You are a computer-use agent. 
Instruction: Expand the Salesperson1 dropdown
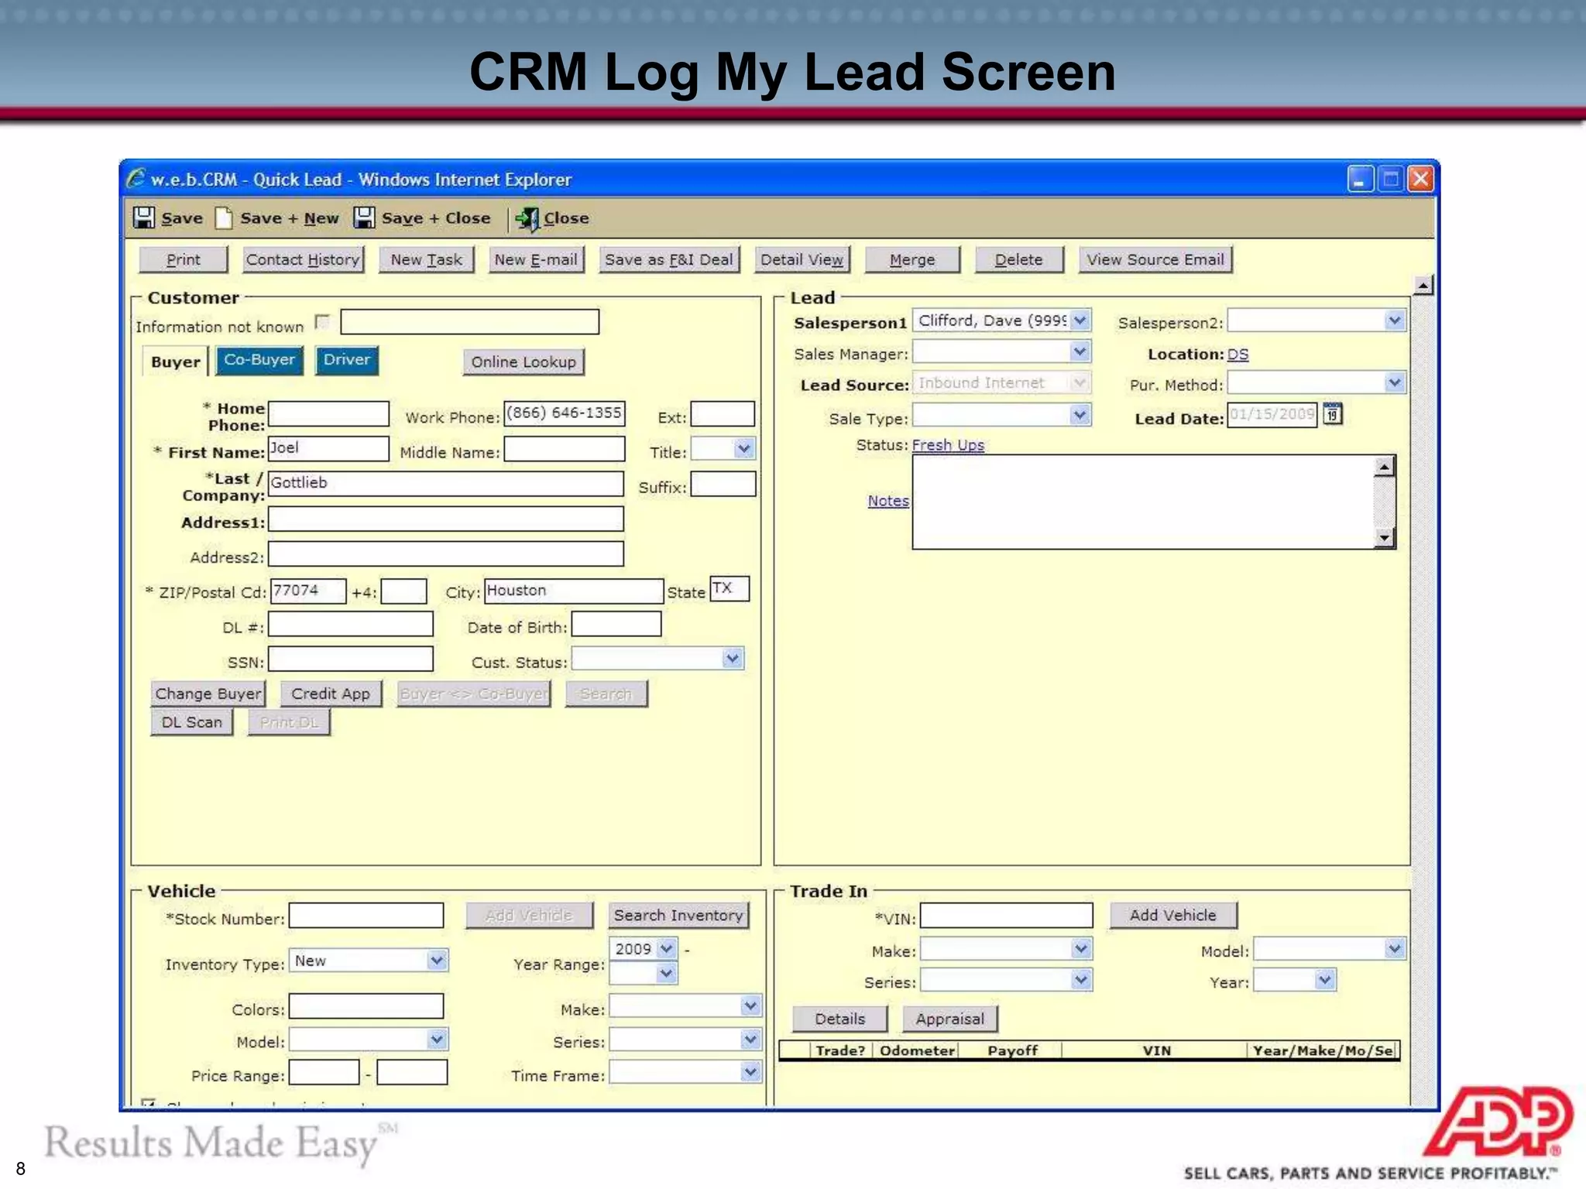point(1080,320)
